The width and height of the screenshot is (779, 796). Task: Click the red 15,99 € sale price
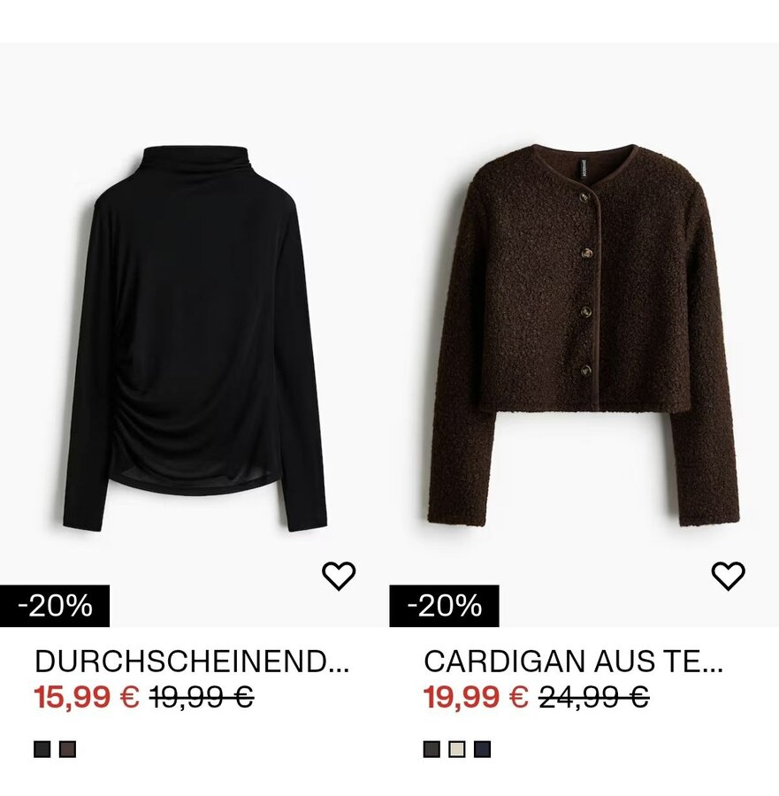[87, 697]
